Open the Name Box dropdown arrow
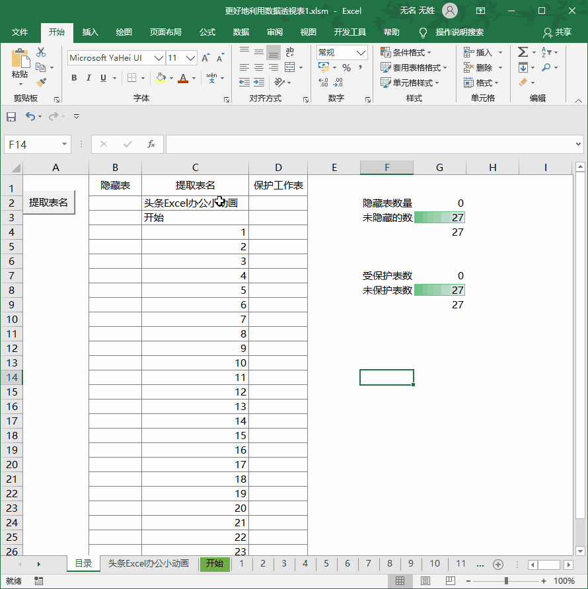The height and width of the screenshot is (589, 588). coord(64,144)
